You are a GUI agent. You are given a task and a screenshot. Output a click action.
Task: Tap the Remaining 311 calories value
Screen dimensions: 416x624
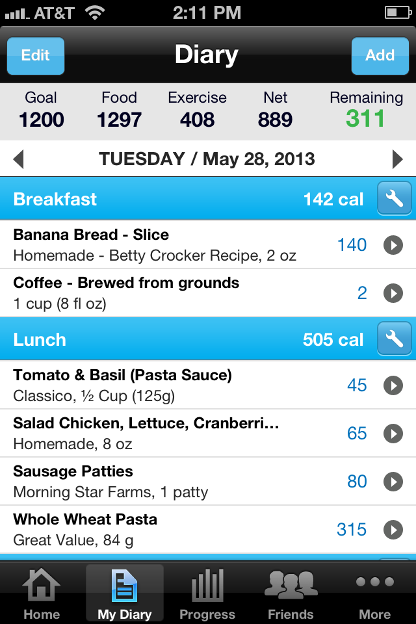pyautogui.click(x=365, y=118)
